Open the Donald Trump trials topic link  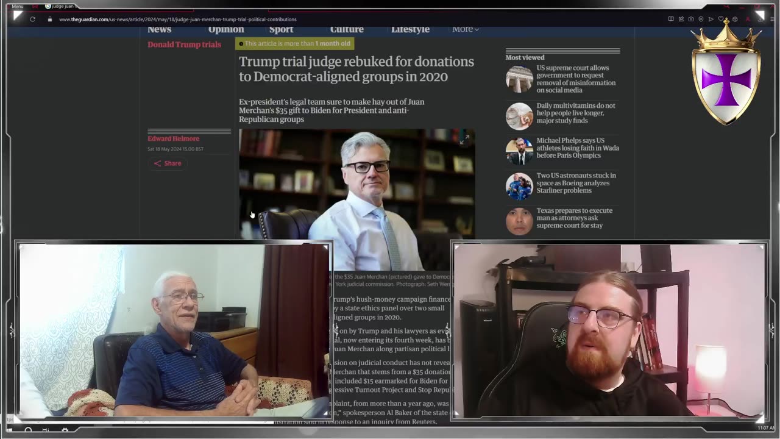tap(184, 45)
